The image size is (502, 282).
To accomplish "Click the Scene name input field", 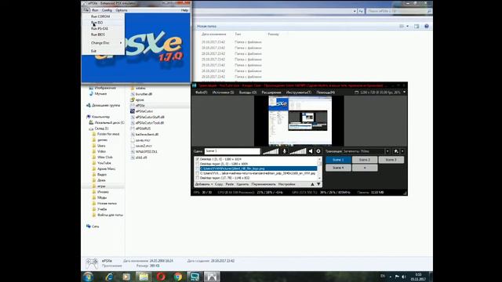I will coord(232,151).
